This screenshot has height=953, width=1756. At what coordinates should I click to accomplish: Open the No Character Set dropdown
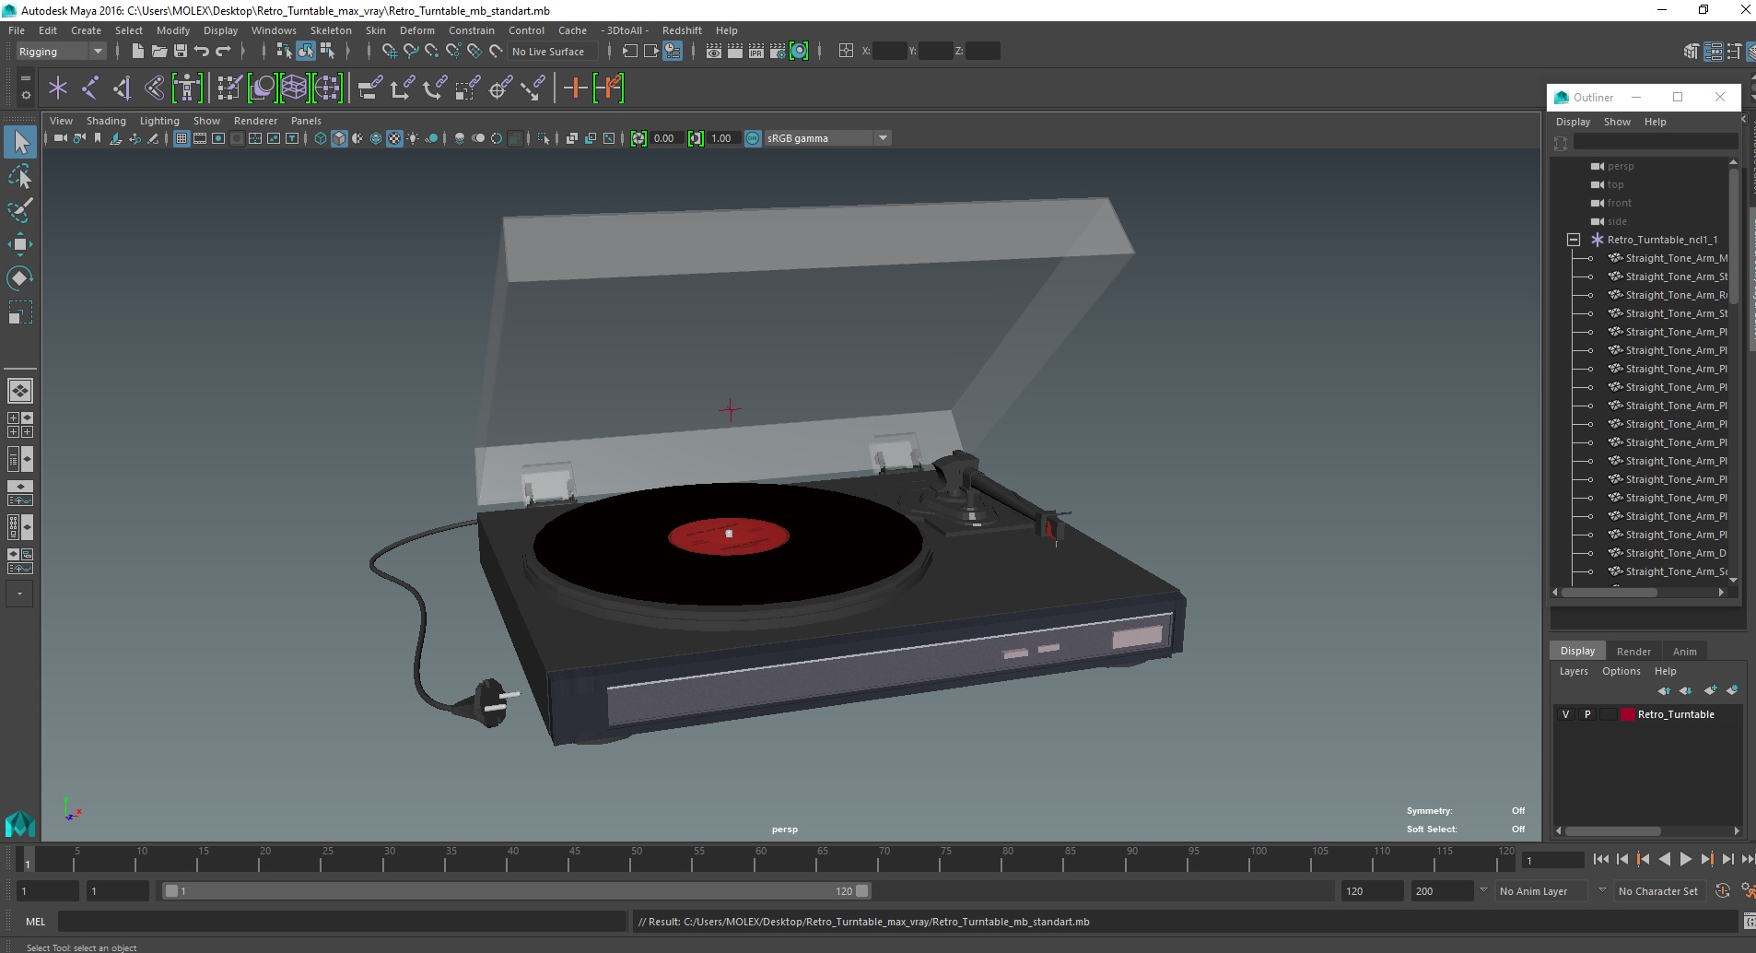click(1658, 891)
